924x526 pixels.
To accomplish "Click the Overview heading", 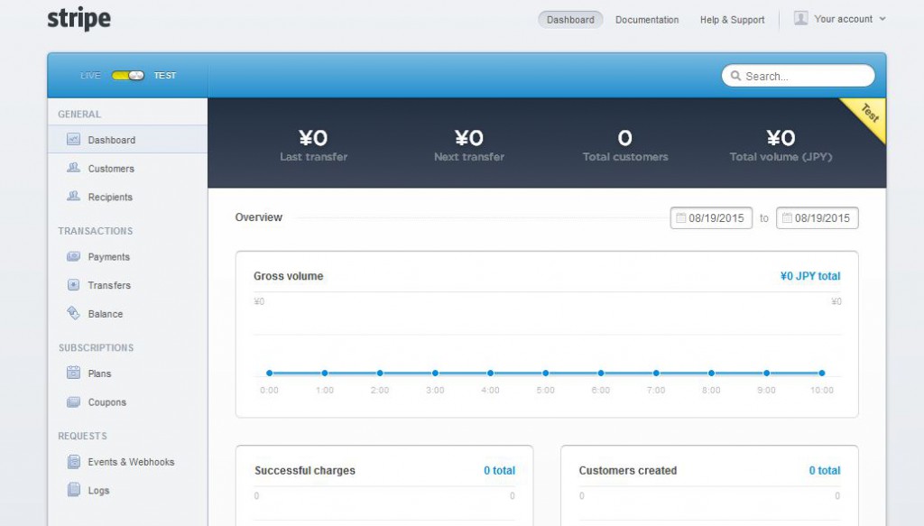I will [259, 217].
